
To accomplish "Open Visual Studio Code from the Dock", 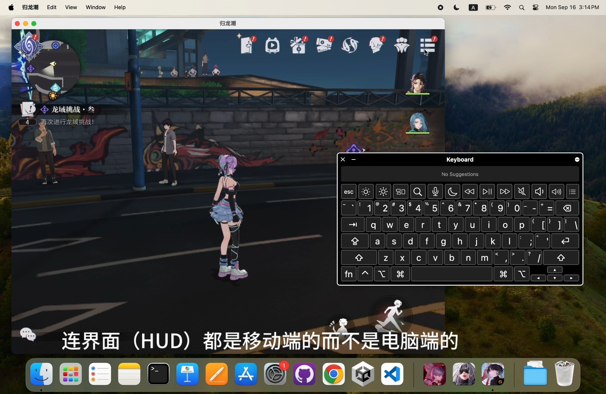I will point(392,374).
